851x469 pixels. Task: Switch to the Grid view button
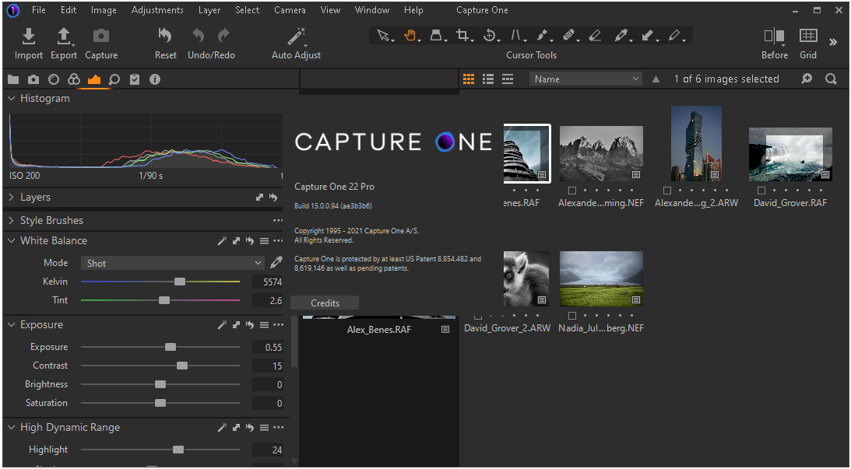click(808, 37)
